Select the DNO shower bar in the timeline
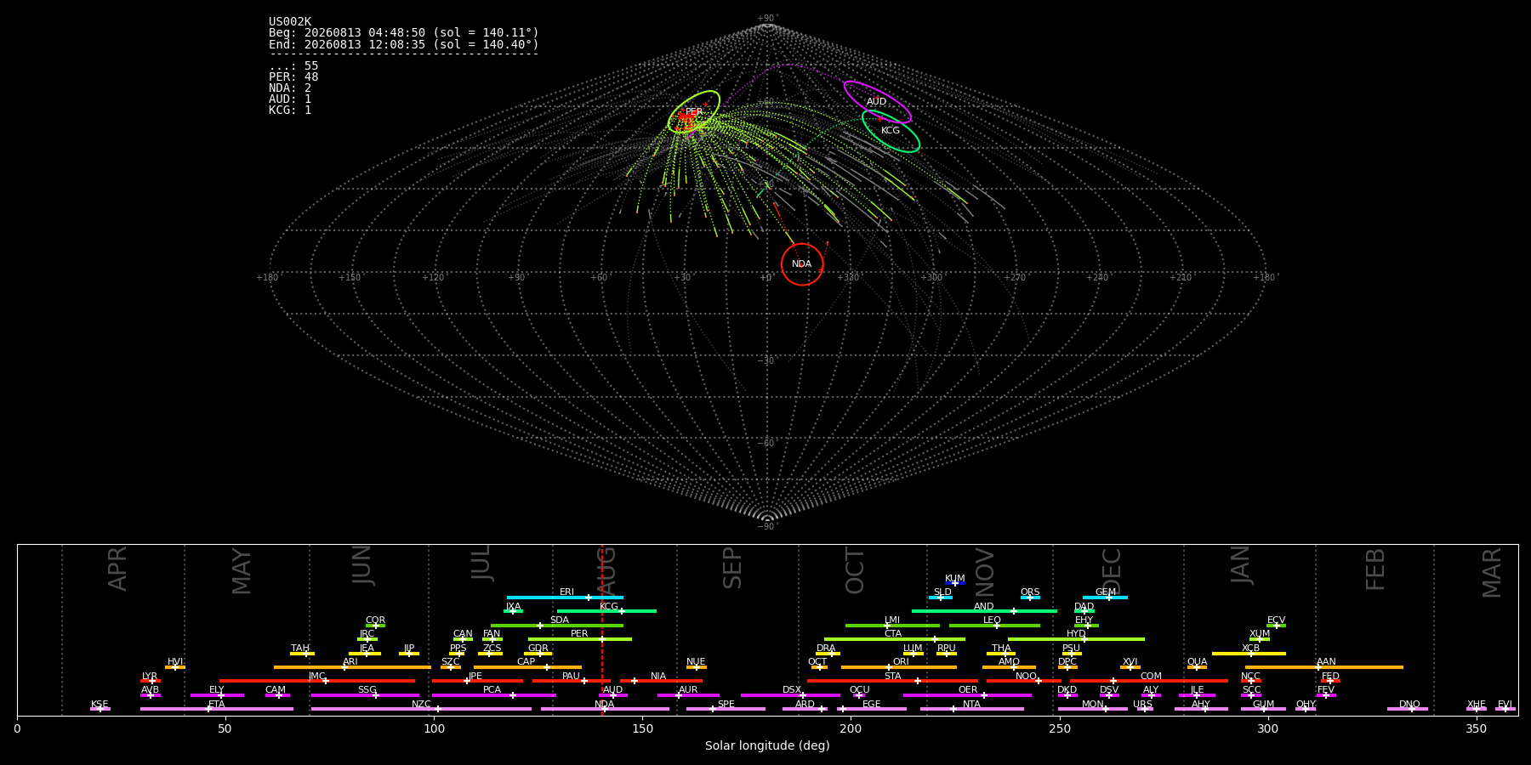 pos(1408,709)
